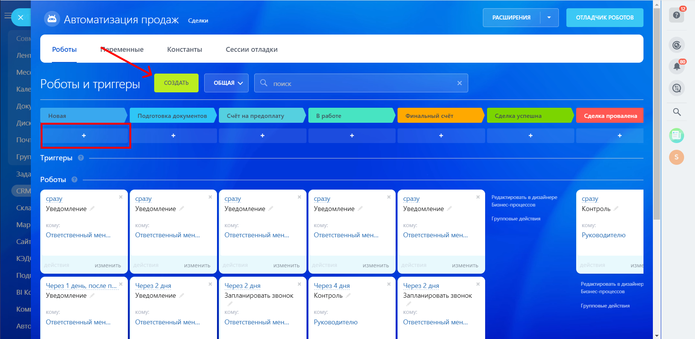
Task: Open the сразу delay selector in Новая column
Action: coord(54,199)
